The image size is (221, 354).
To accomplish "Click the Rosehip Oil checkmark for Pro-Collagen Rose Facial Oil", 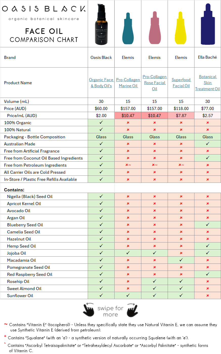I will [x=154, y=281].
